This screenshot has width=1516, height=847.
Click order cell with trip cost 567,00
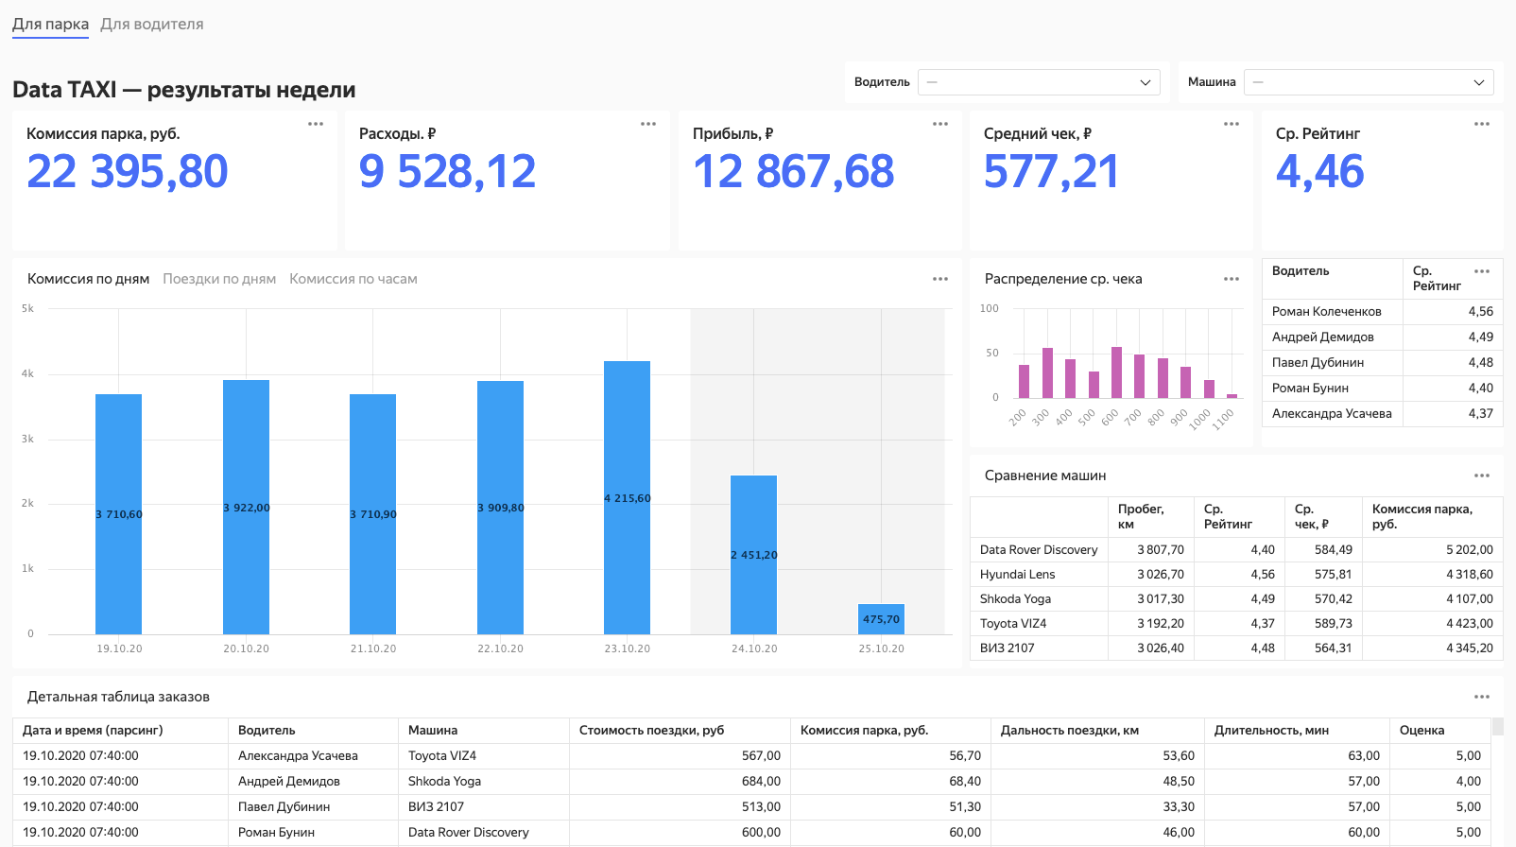[x=680, y=756]
